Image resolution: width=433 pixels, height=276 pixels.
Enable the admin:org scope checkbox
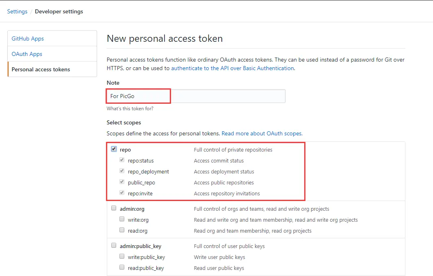(x=114, y=209)
